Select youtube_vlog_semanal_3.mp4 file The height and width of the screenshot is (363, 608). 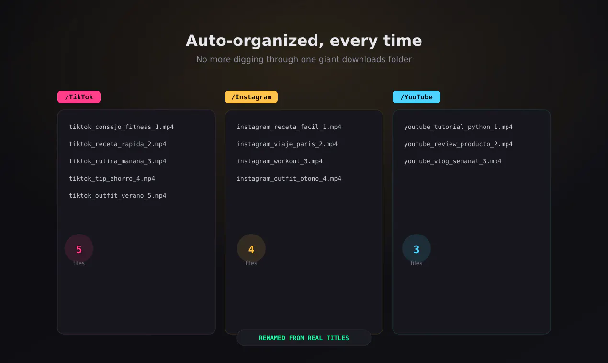coord(453,161)
